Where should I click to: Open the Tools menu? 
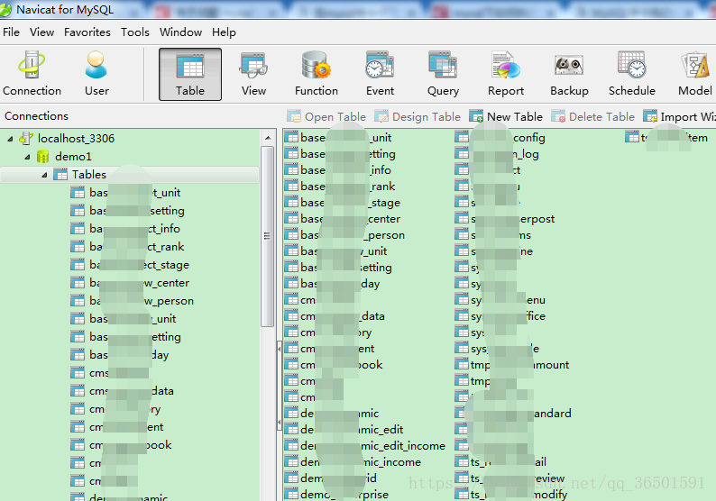coord(135,32)
